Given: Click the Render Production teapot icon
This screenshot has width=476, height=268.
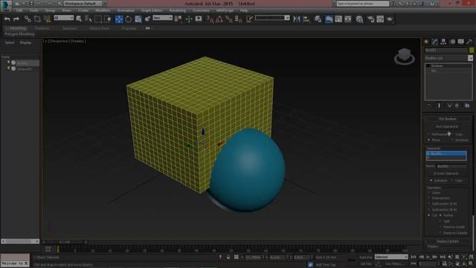Looking at the screenshot, I should coord(390,19).
